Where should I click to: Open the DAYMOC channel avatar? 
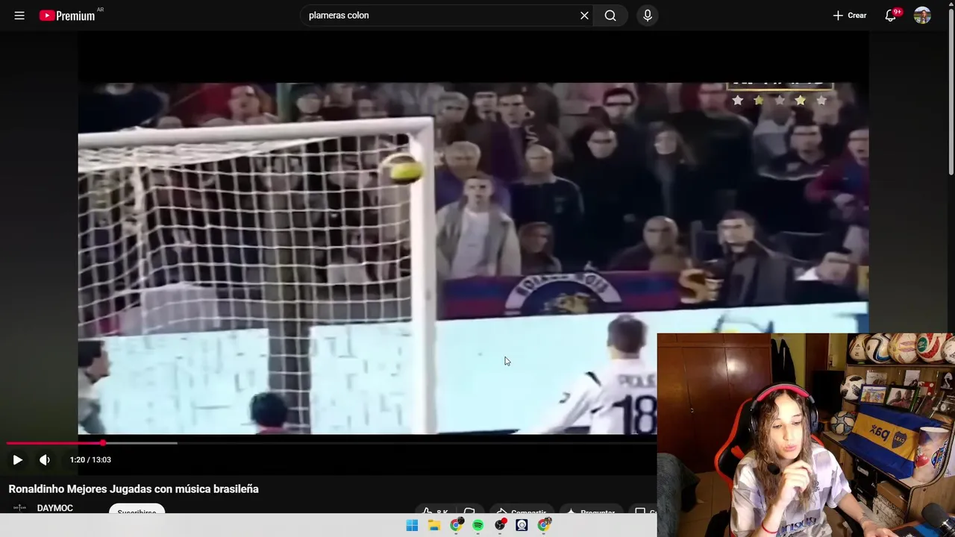pos(20,508)
